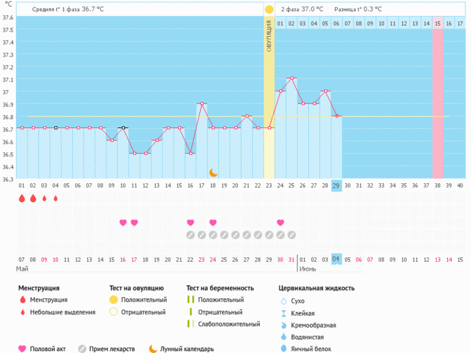Click the medication pill icon on day 25
This screenshot has height=353, width=471.
(x=291, y=234)
